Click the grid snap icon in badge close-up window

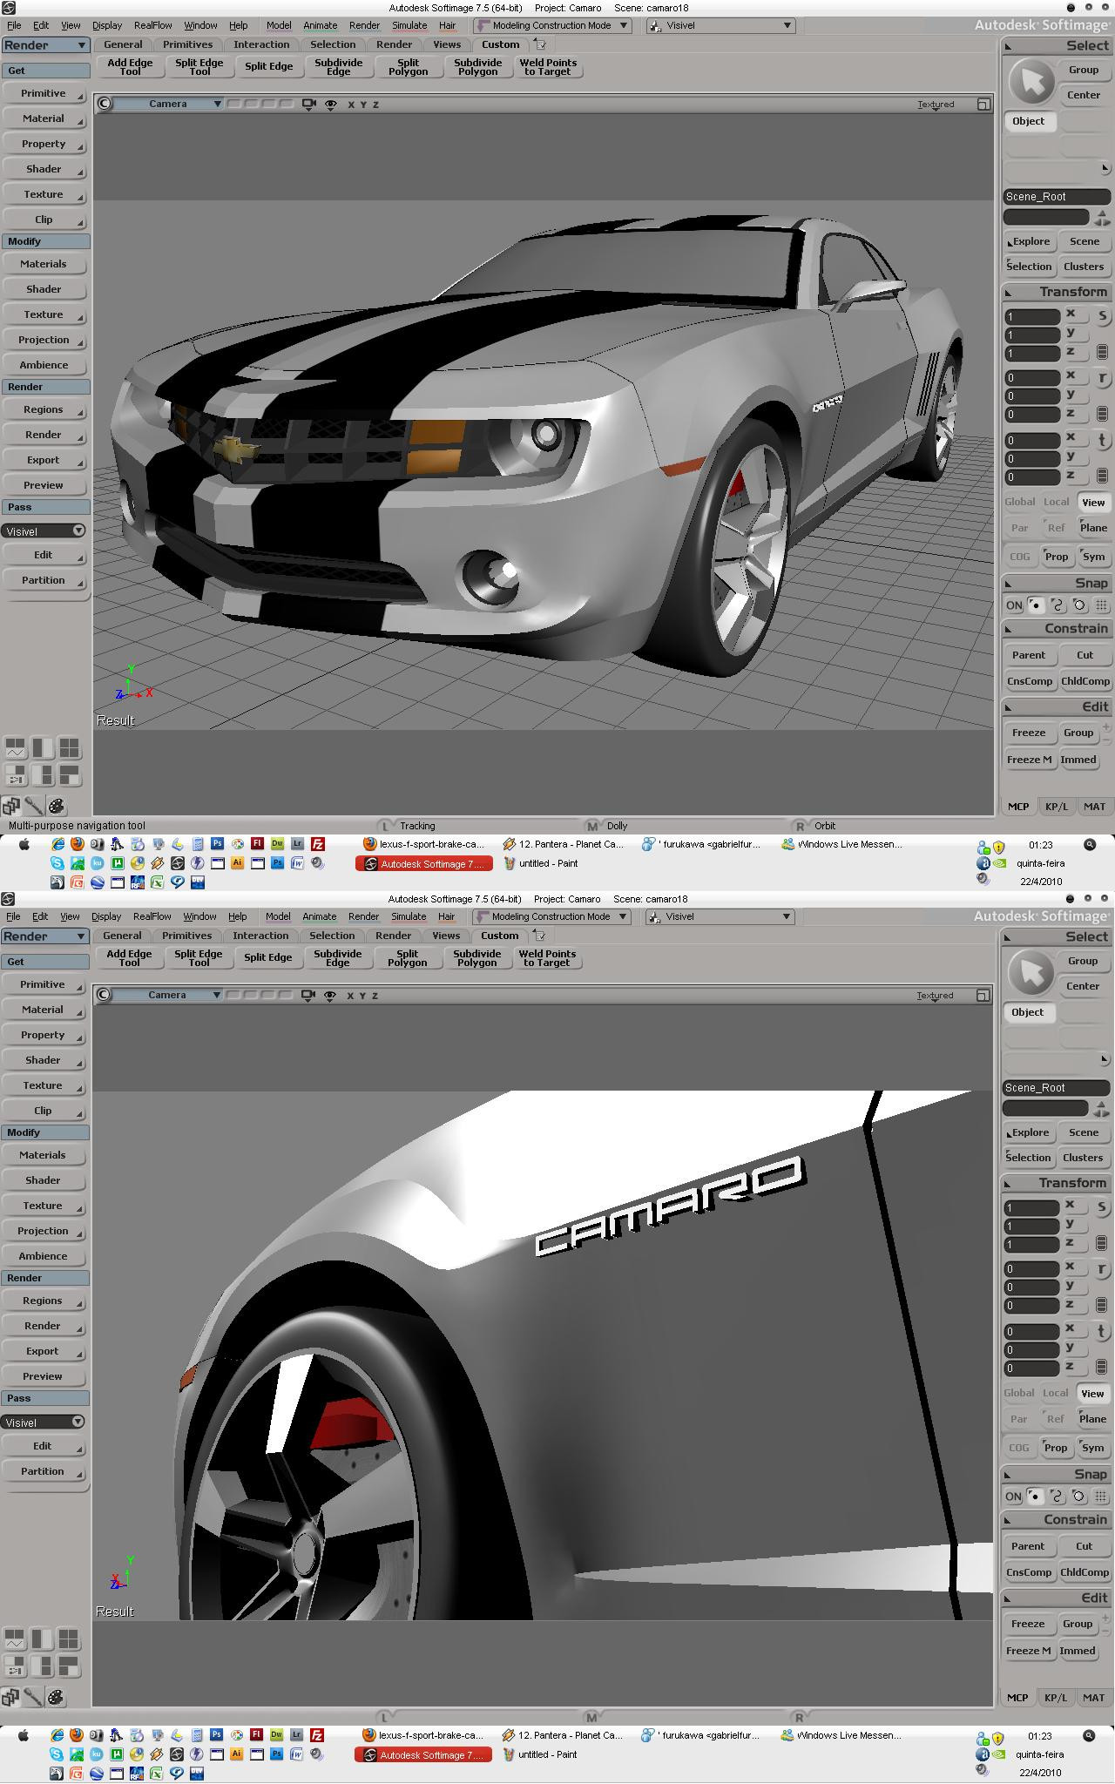[x=1100, y=1496]
